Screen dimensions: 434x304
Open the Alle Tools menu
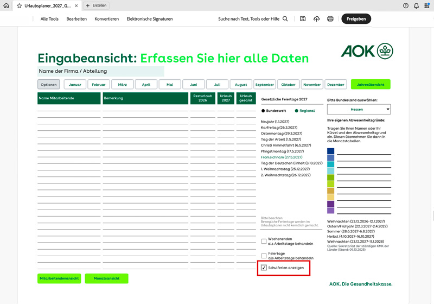(x=49, y=19)
